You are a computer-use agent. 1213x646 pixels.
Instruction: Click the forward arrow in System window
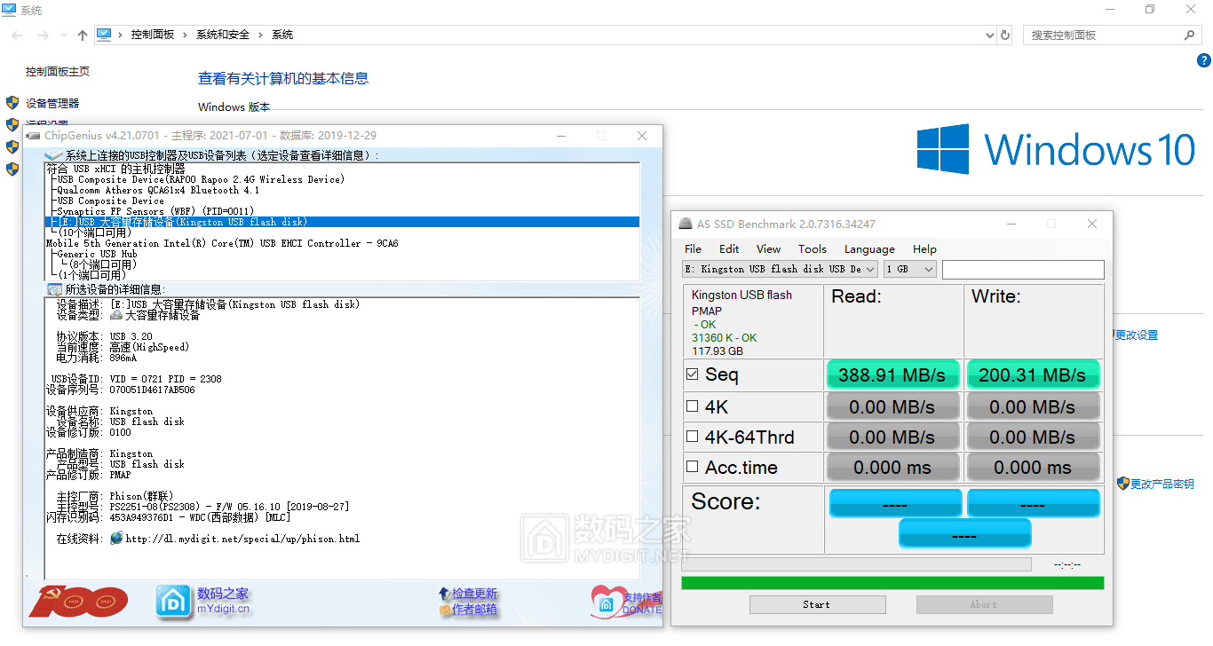click(x=43, y=35)
